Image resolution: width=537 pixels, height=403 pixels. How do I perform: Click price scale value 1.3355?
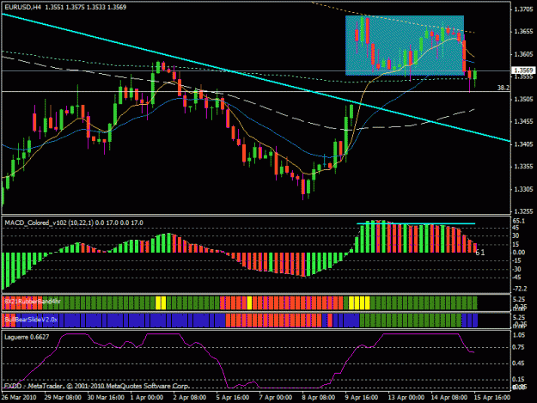pyautogui.click(x=523, y=167)
